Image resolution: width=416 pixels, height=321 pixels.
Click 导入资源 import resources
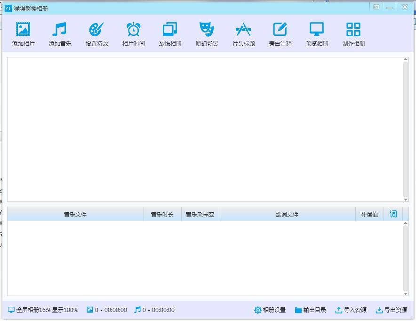351,310
